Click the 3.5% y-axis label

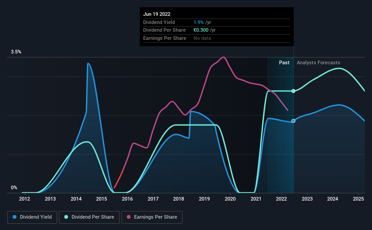(x=16, y=52)
